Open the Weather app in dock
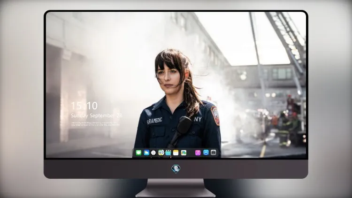 [146, 153]
